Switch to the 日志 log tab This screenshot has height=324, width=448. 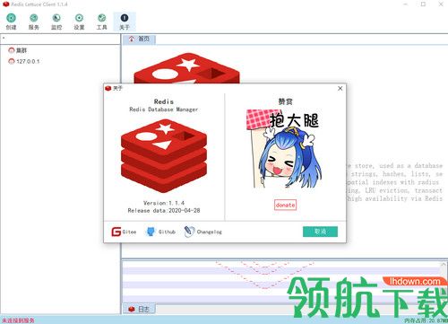tap(139, 309)
